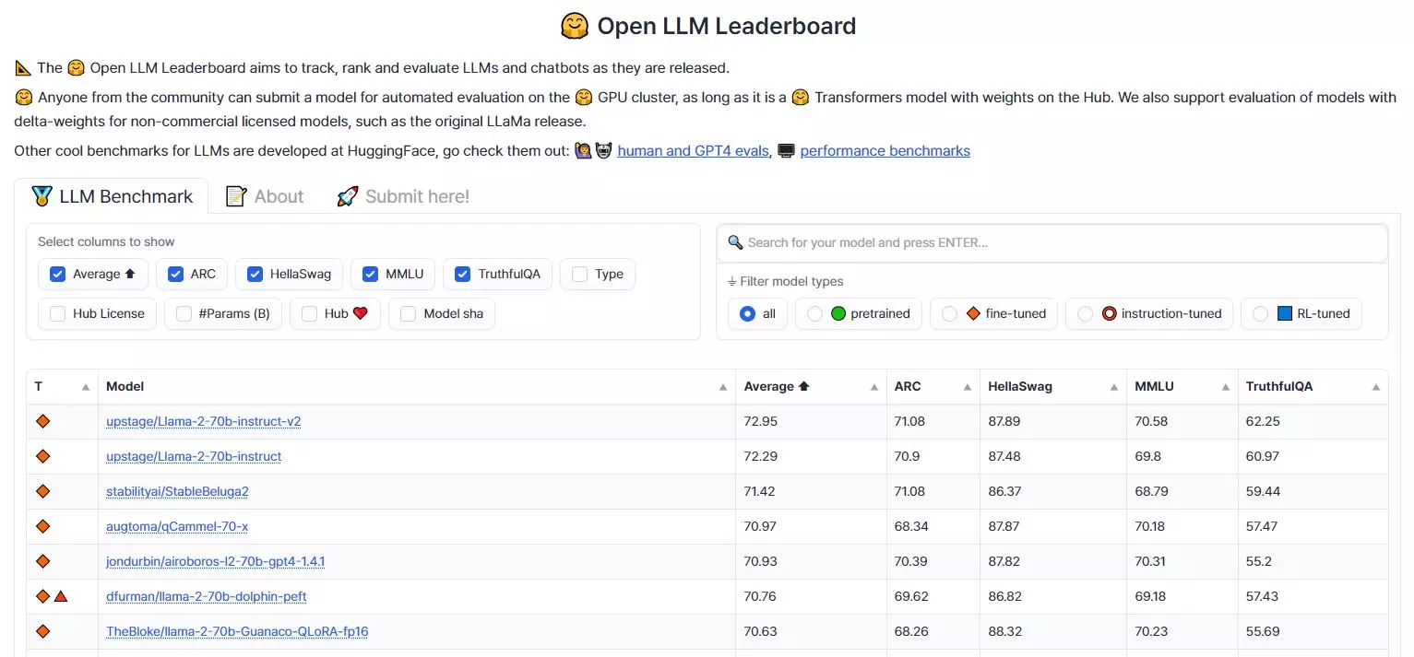
Task: Open stabilityai/StableBeluga2 model link
Action: tap(177, 491)
